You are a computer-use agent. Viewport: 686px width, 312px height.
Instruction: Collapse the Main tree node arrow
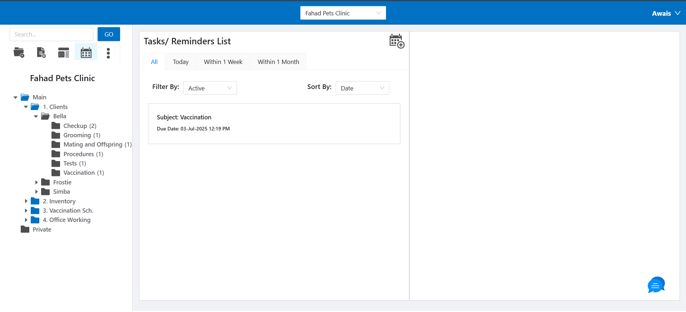click(x=15, y=97)
